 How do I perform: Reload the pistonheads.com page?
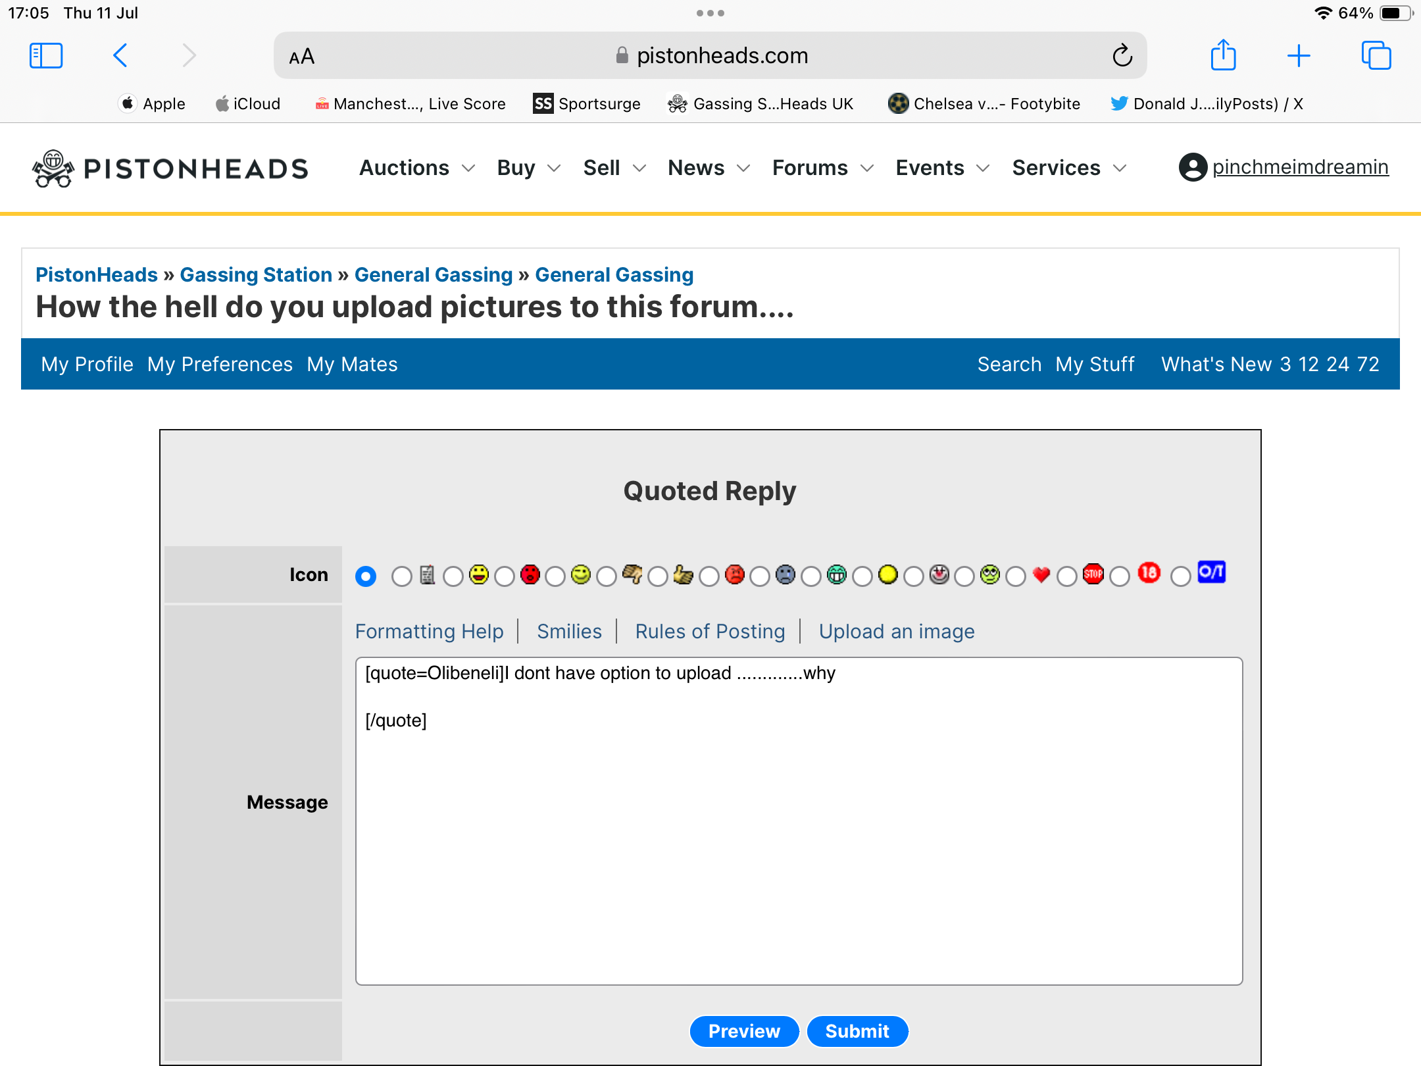point(1122,56)
